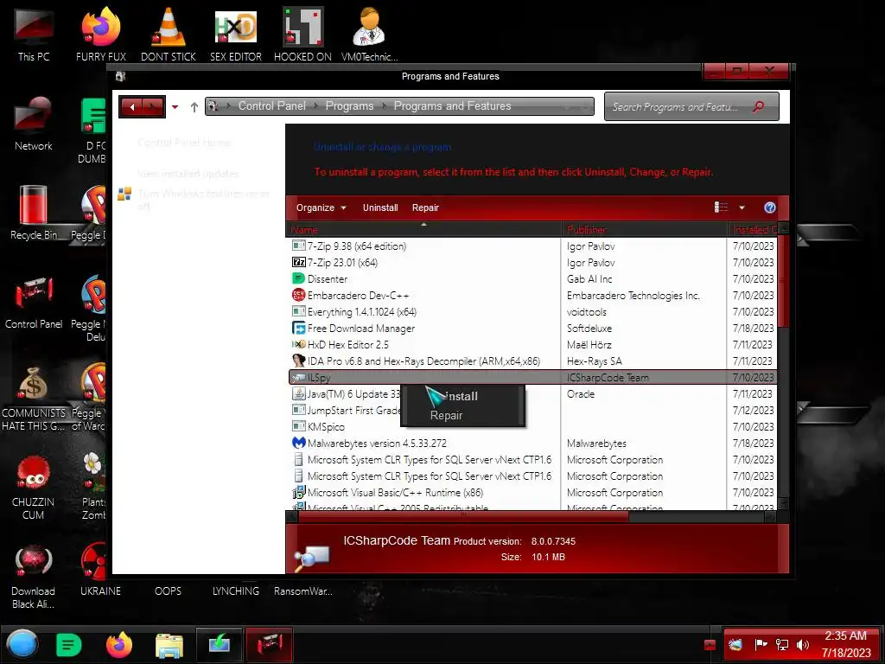The width and height of the screenshot is (885, 664).
Task: Go up one level with the up arrow
Action: pyautogui.click(x=194, y=106)
